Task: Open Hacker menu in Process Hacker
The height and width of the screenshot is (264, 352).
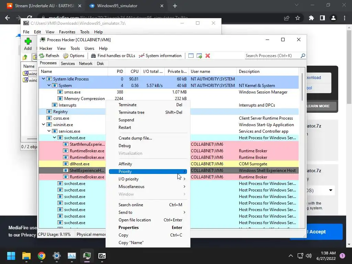Action: (x=46, y=48)
